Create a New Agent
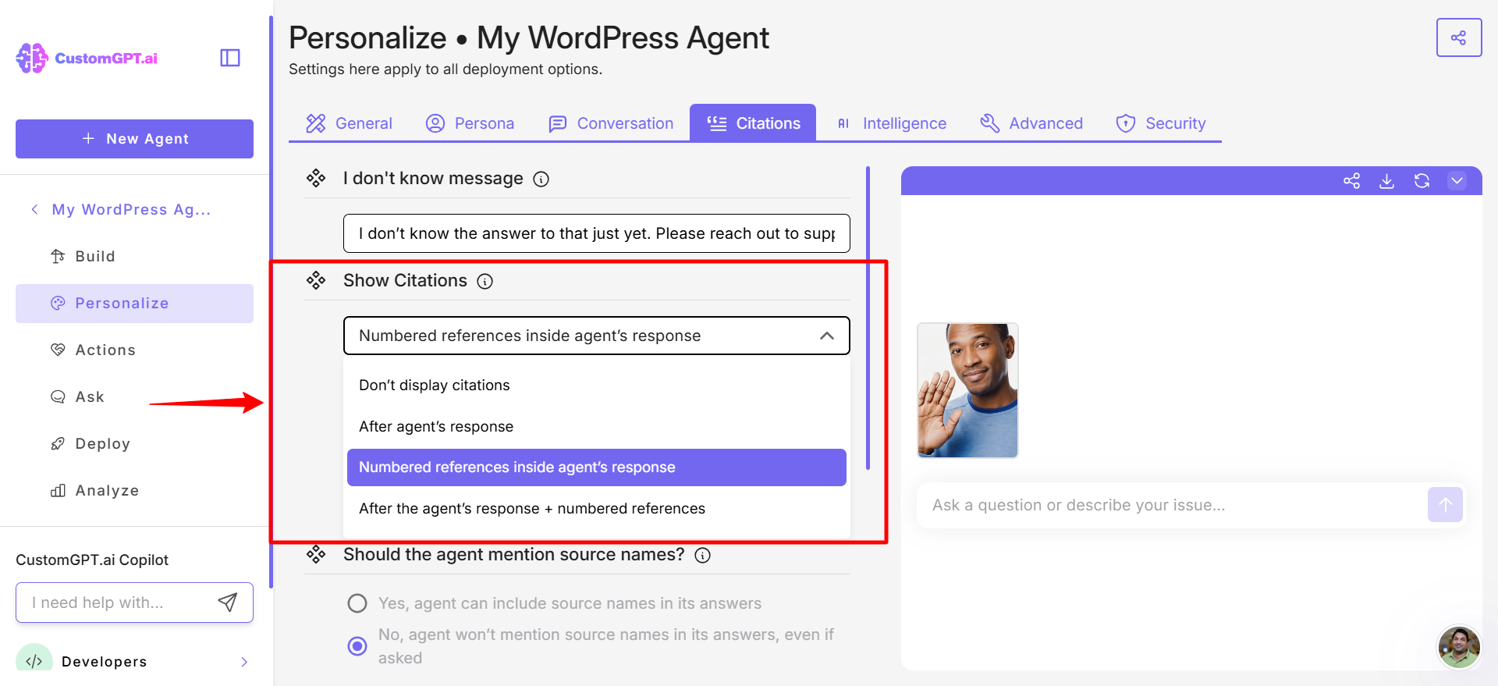This screenshot has width=1498, height=686. 134,138
